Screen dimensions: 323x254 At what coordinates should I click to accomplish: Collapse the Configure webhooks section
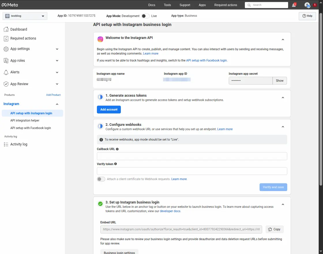click(283, 126)
